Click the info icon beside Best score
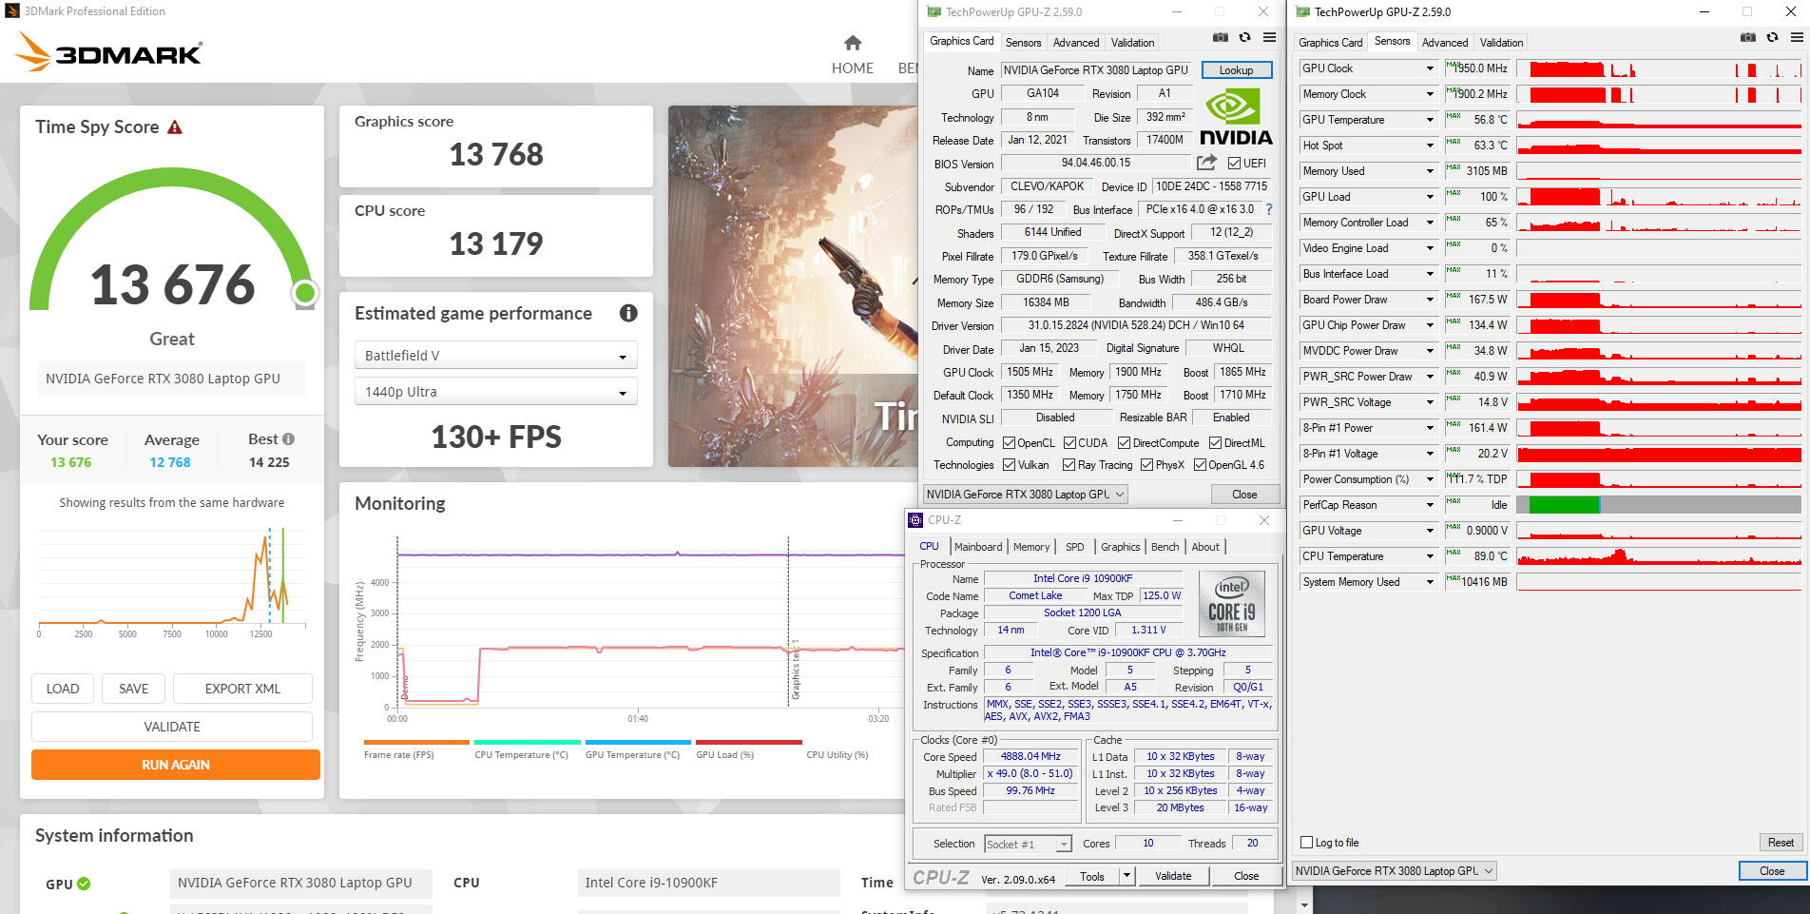The width and height of the screenshot is (1810, 914). [289, 439]
